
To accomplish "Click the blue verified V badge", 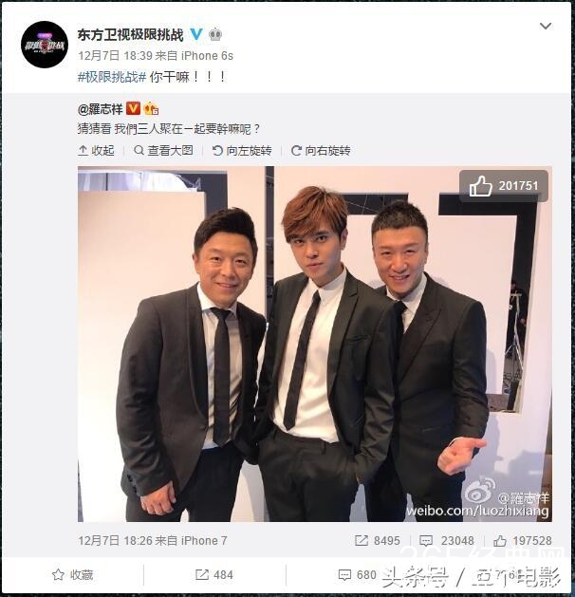I will [196, 35].
